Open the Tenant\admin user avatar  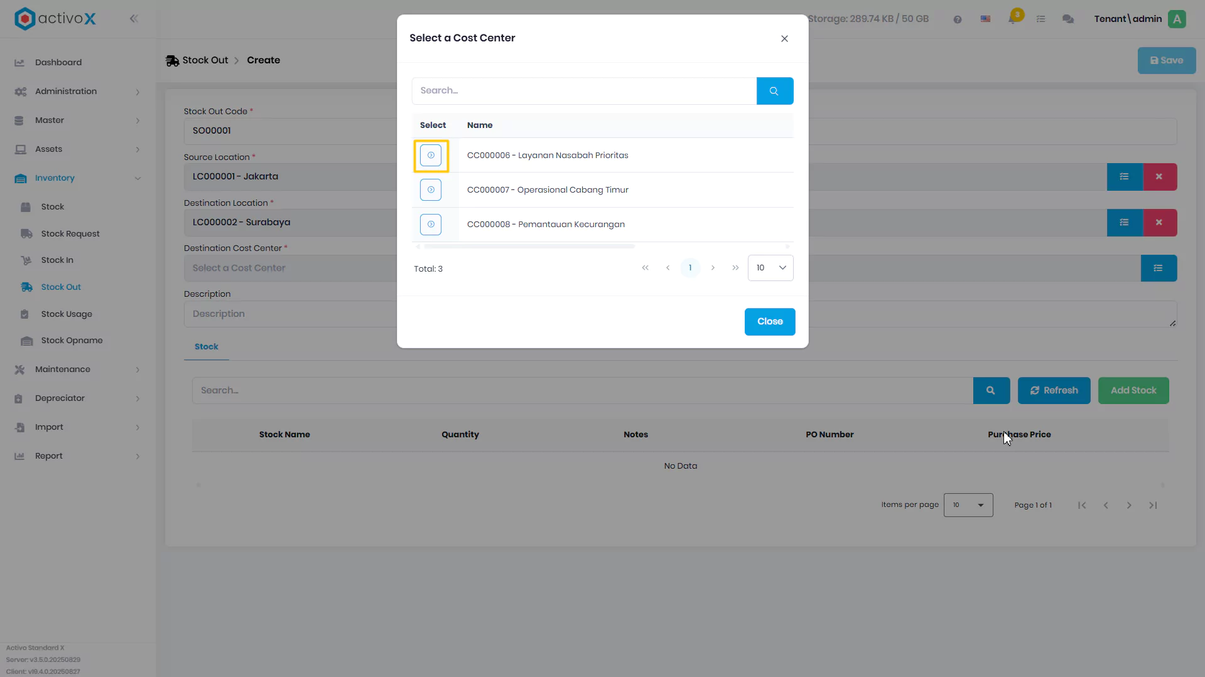(1177, 19)
